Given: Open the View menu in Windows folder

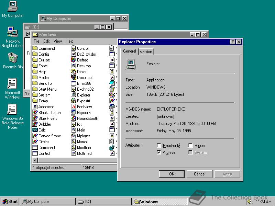Looking at the screenshot, I should (57, 41).
